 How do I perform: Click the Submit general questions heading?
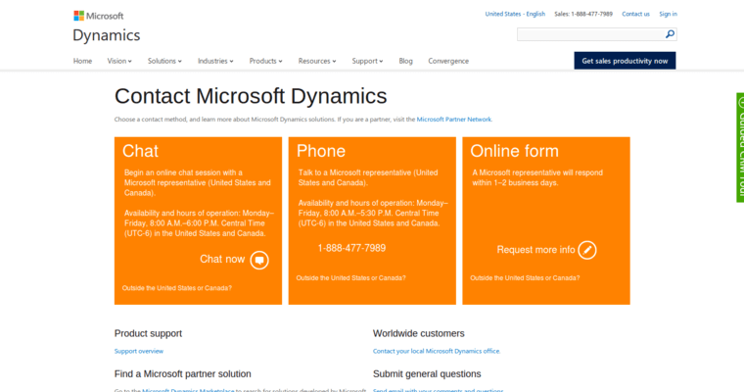(427, 374)
